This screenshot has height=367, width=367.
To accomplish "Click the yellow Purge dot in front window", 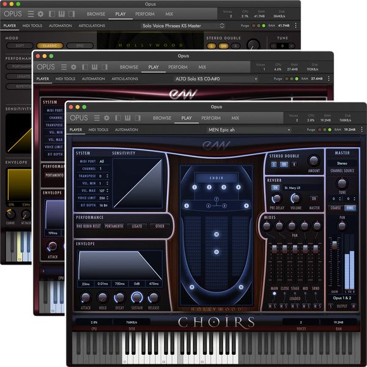I will click(325, 130).
